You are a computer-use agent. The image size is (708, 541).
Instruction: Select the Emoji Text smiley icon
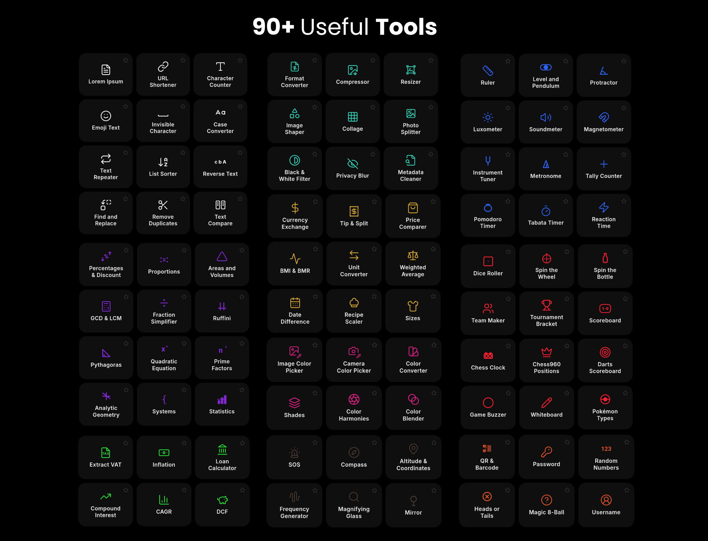[x=106, y=116]
